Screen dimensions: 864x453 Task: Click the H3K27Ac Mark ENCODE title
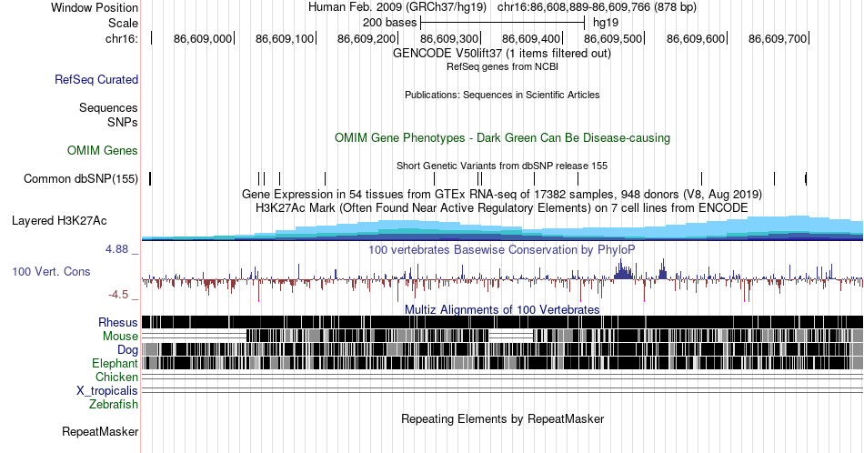pyautogui.click(x=502, y=207)
